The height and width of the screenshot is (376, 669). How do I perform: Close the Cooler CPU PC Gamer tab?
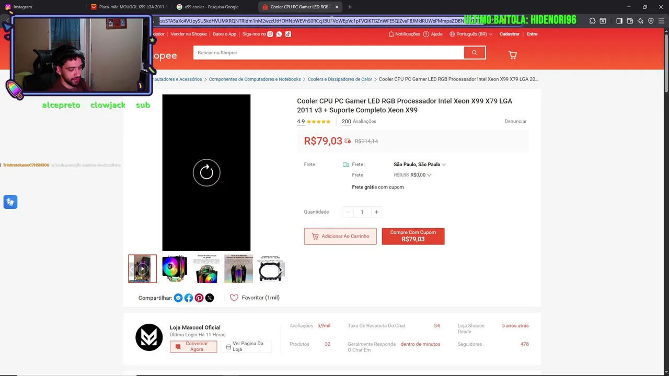point(337,7)
